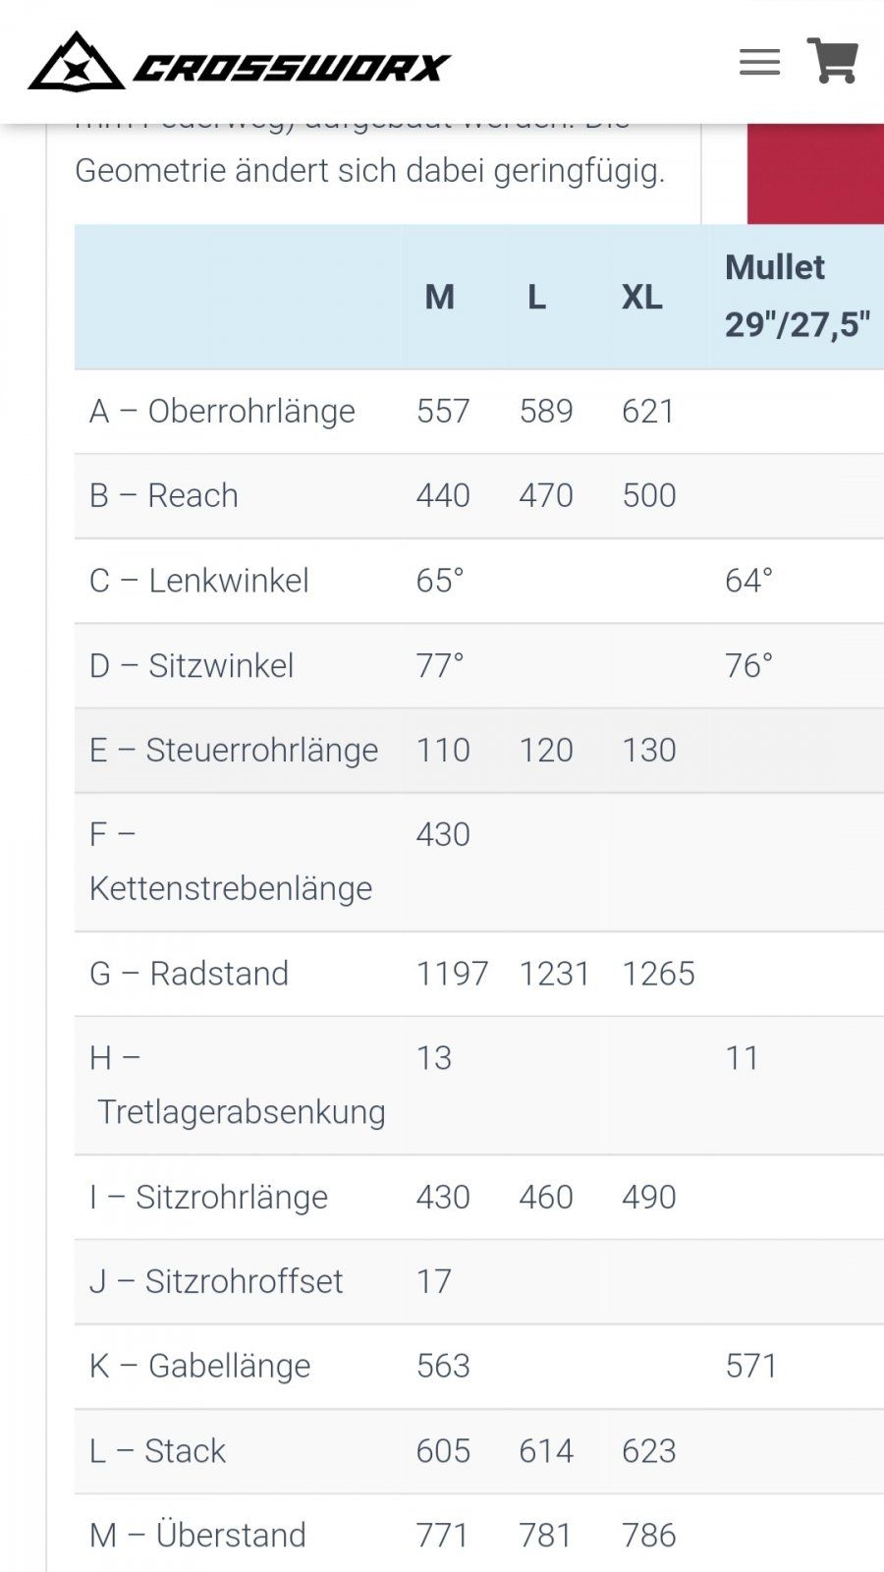Image resolution: width=884 pixels, height=1572 pixels.
Task: Select the XL size column header
Action: 641,297
